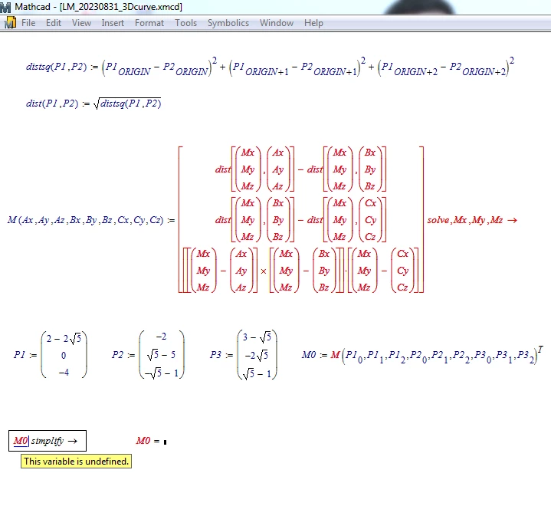
Task: Click the Mathcad document icon beside File
Action: (x=10, y=22)
